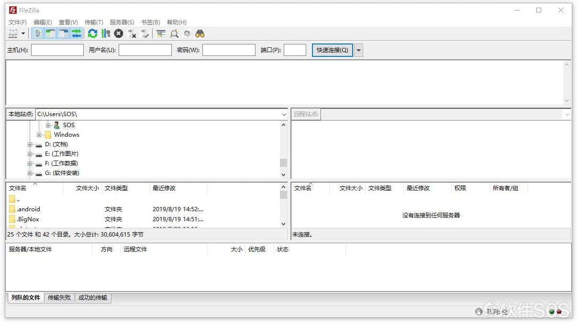Click the red activity indicator light
The image size is (578, 324).
pos(558,312)
